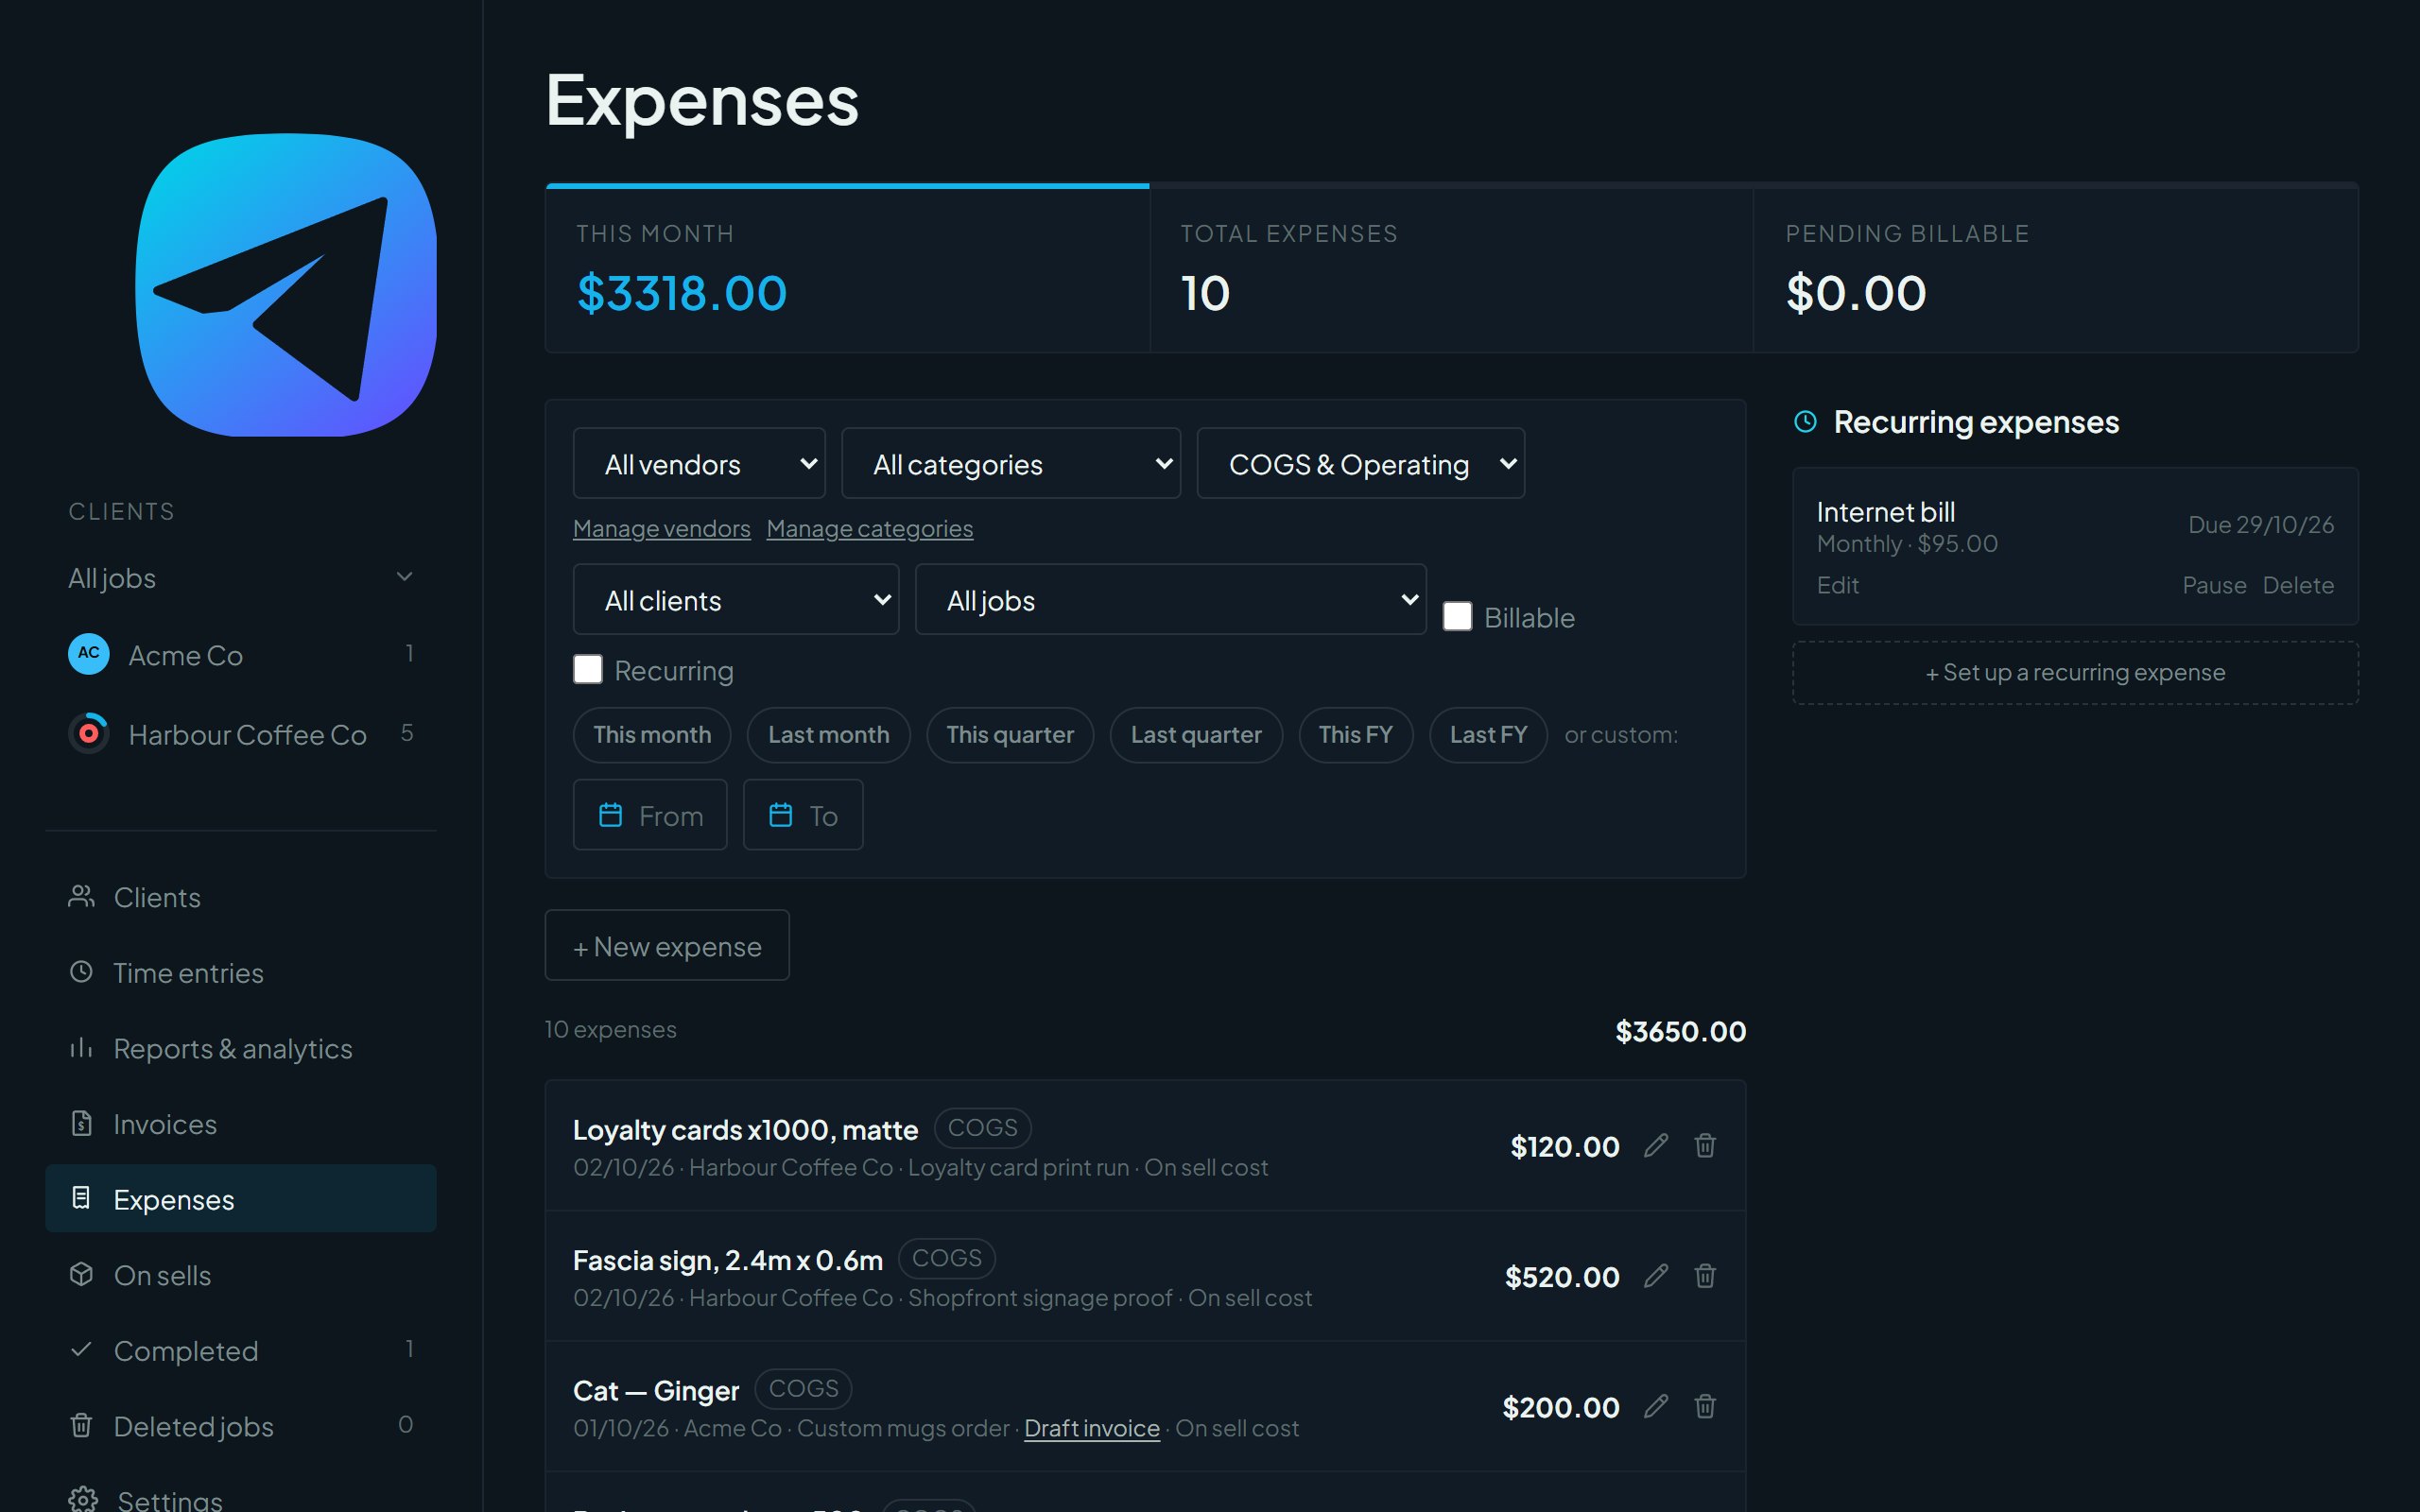Toggle the Recurring checkbox filter
2420x1512 pixels.
click(588, 669)
